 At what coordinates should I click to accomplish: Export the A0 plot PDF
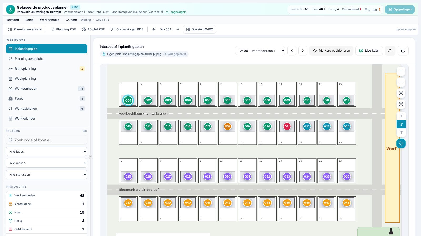93,29
